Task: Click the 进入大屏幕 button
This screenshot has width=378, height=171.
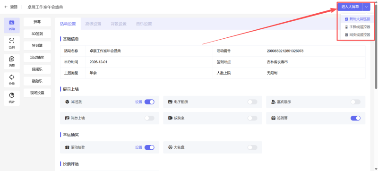Action: coord(350,7)
